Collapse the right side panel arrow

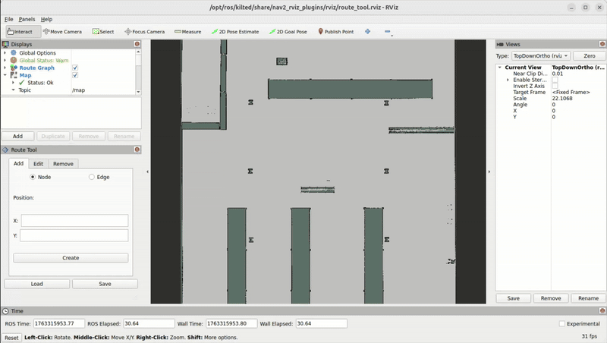(489, 171)
